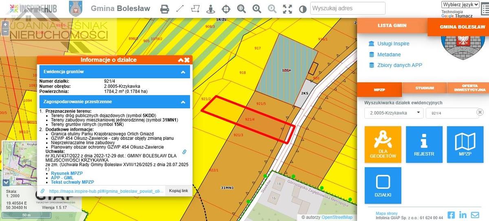This screenshot has height=221, width=489.
Task: Open the 2.0005-Krzykawka precinct dropdown
Action: 393,113
